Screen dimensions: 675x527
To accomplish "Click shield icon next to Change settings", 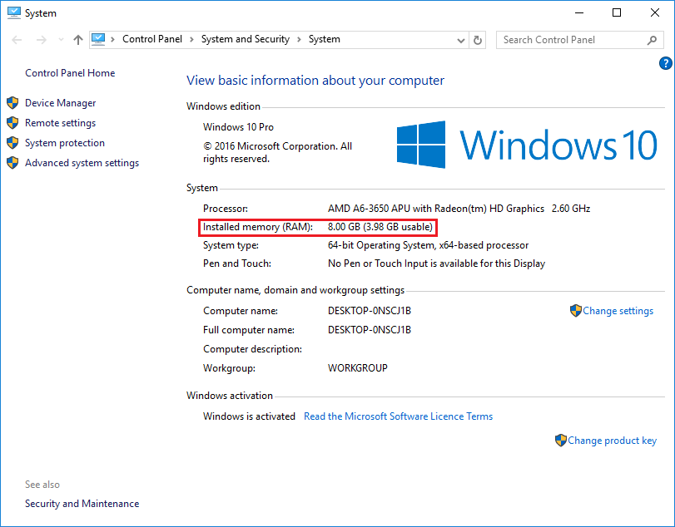I will pos(576,311).
